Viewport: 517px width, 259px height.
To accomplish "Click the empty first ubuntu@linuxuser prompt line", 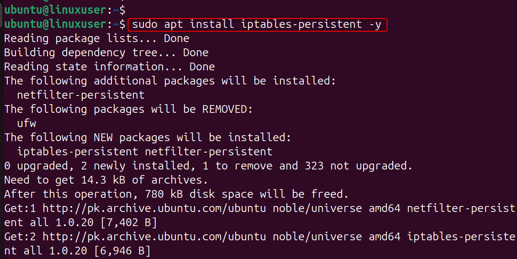I will pos(64,9).
